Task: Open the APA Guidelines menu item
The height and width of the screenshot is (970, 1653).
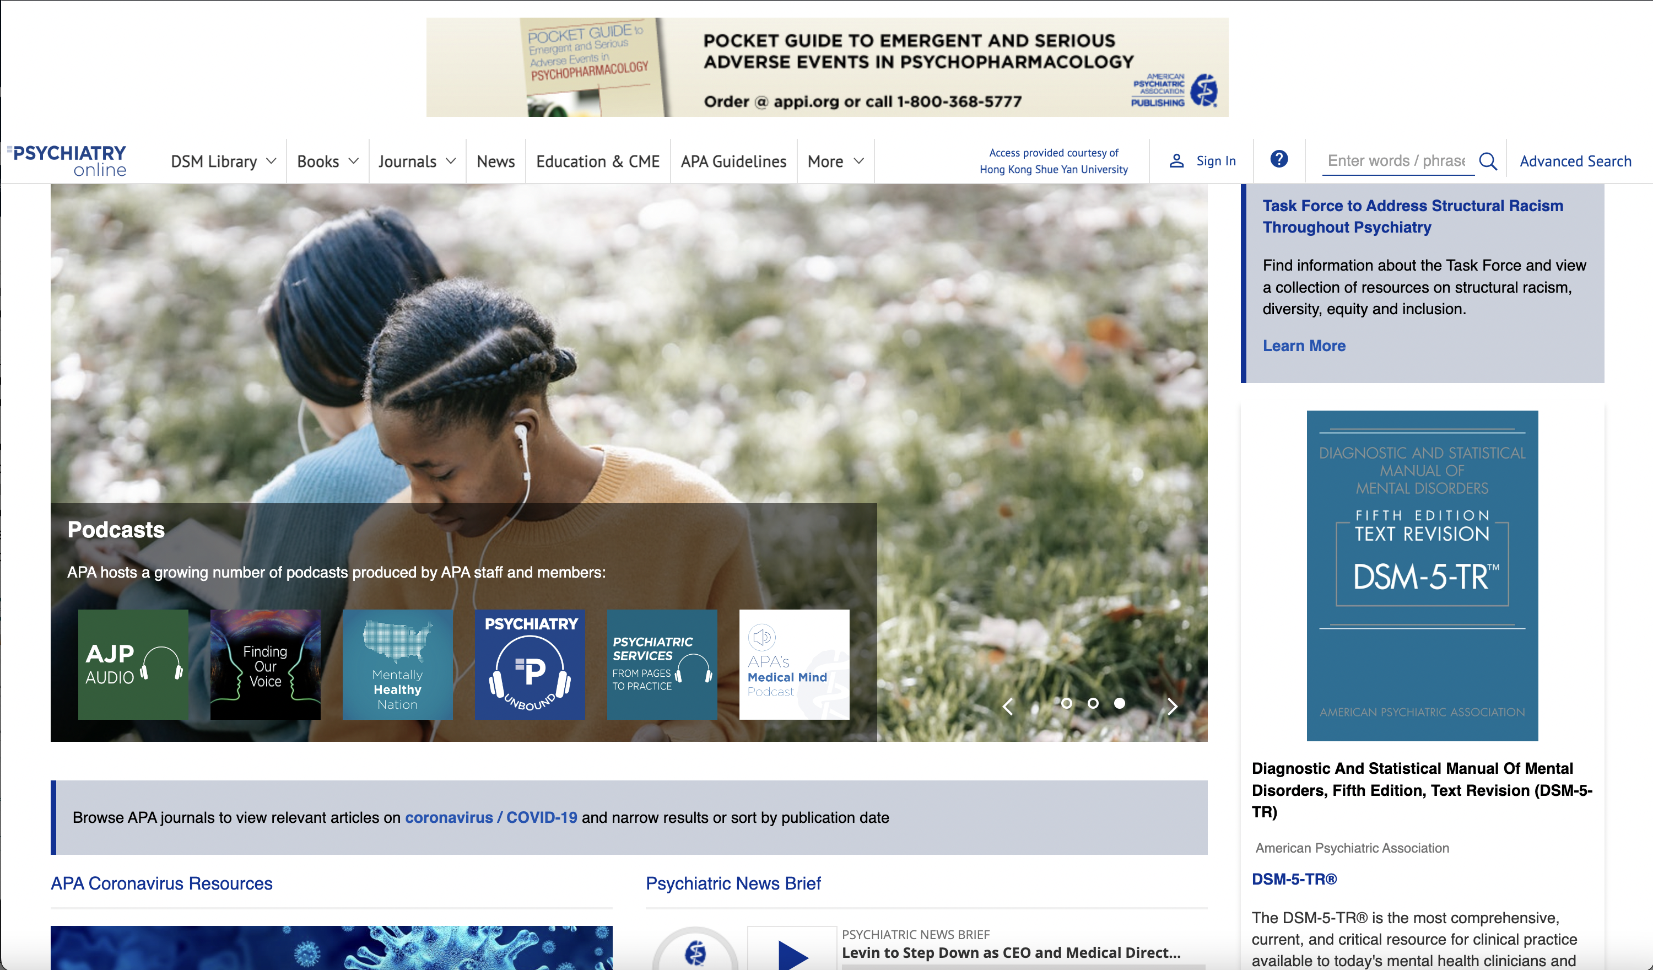Action: pos(733,161)
